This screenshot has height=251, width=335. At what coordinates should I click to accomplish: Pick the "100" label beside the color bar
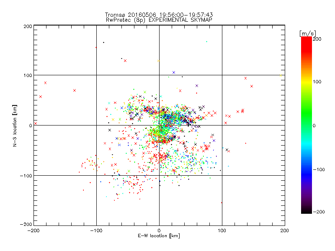tap(317, 82)
